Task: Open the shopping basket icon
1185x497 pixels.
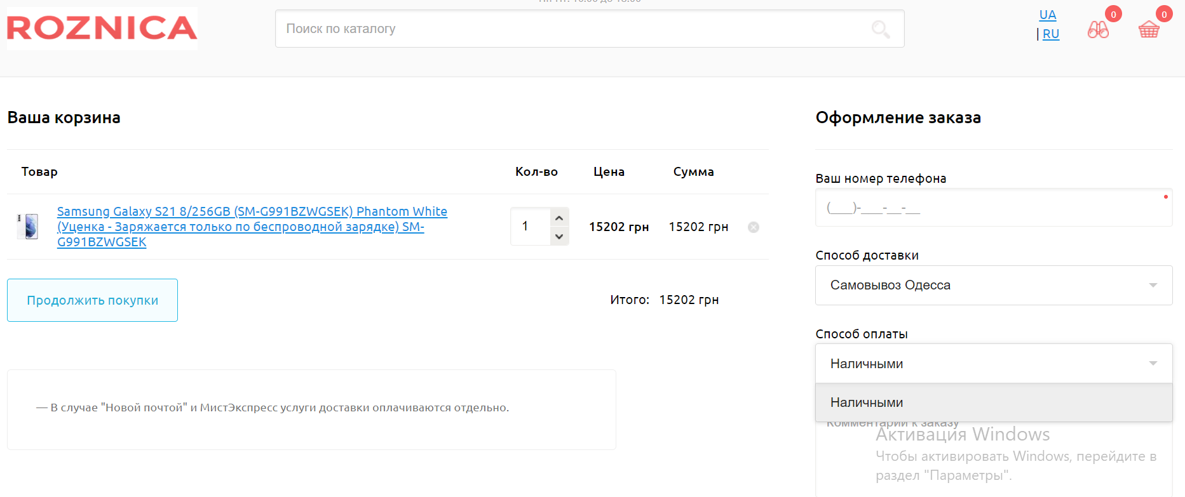Action: [x=1149, y=29]
